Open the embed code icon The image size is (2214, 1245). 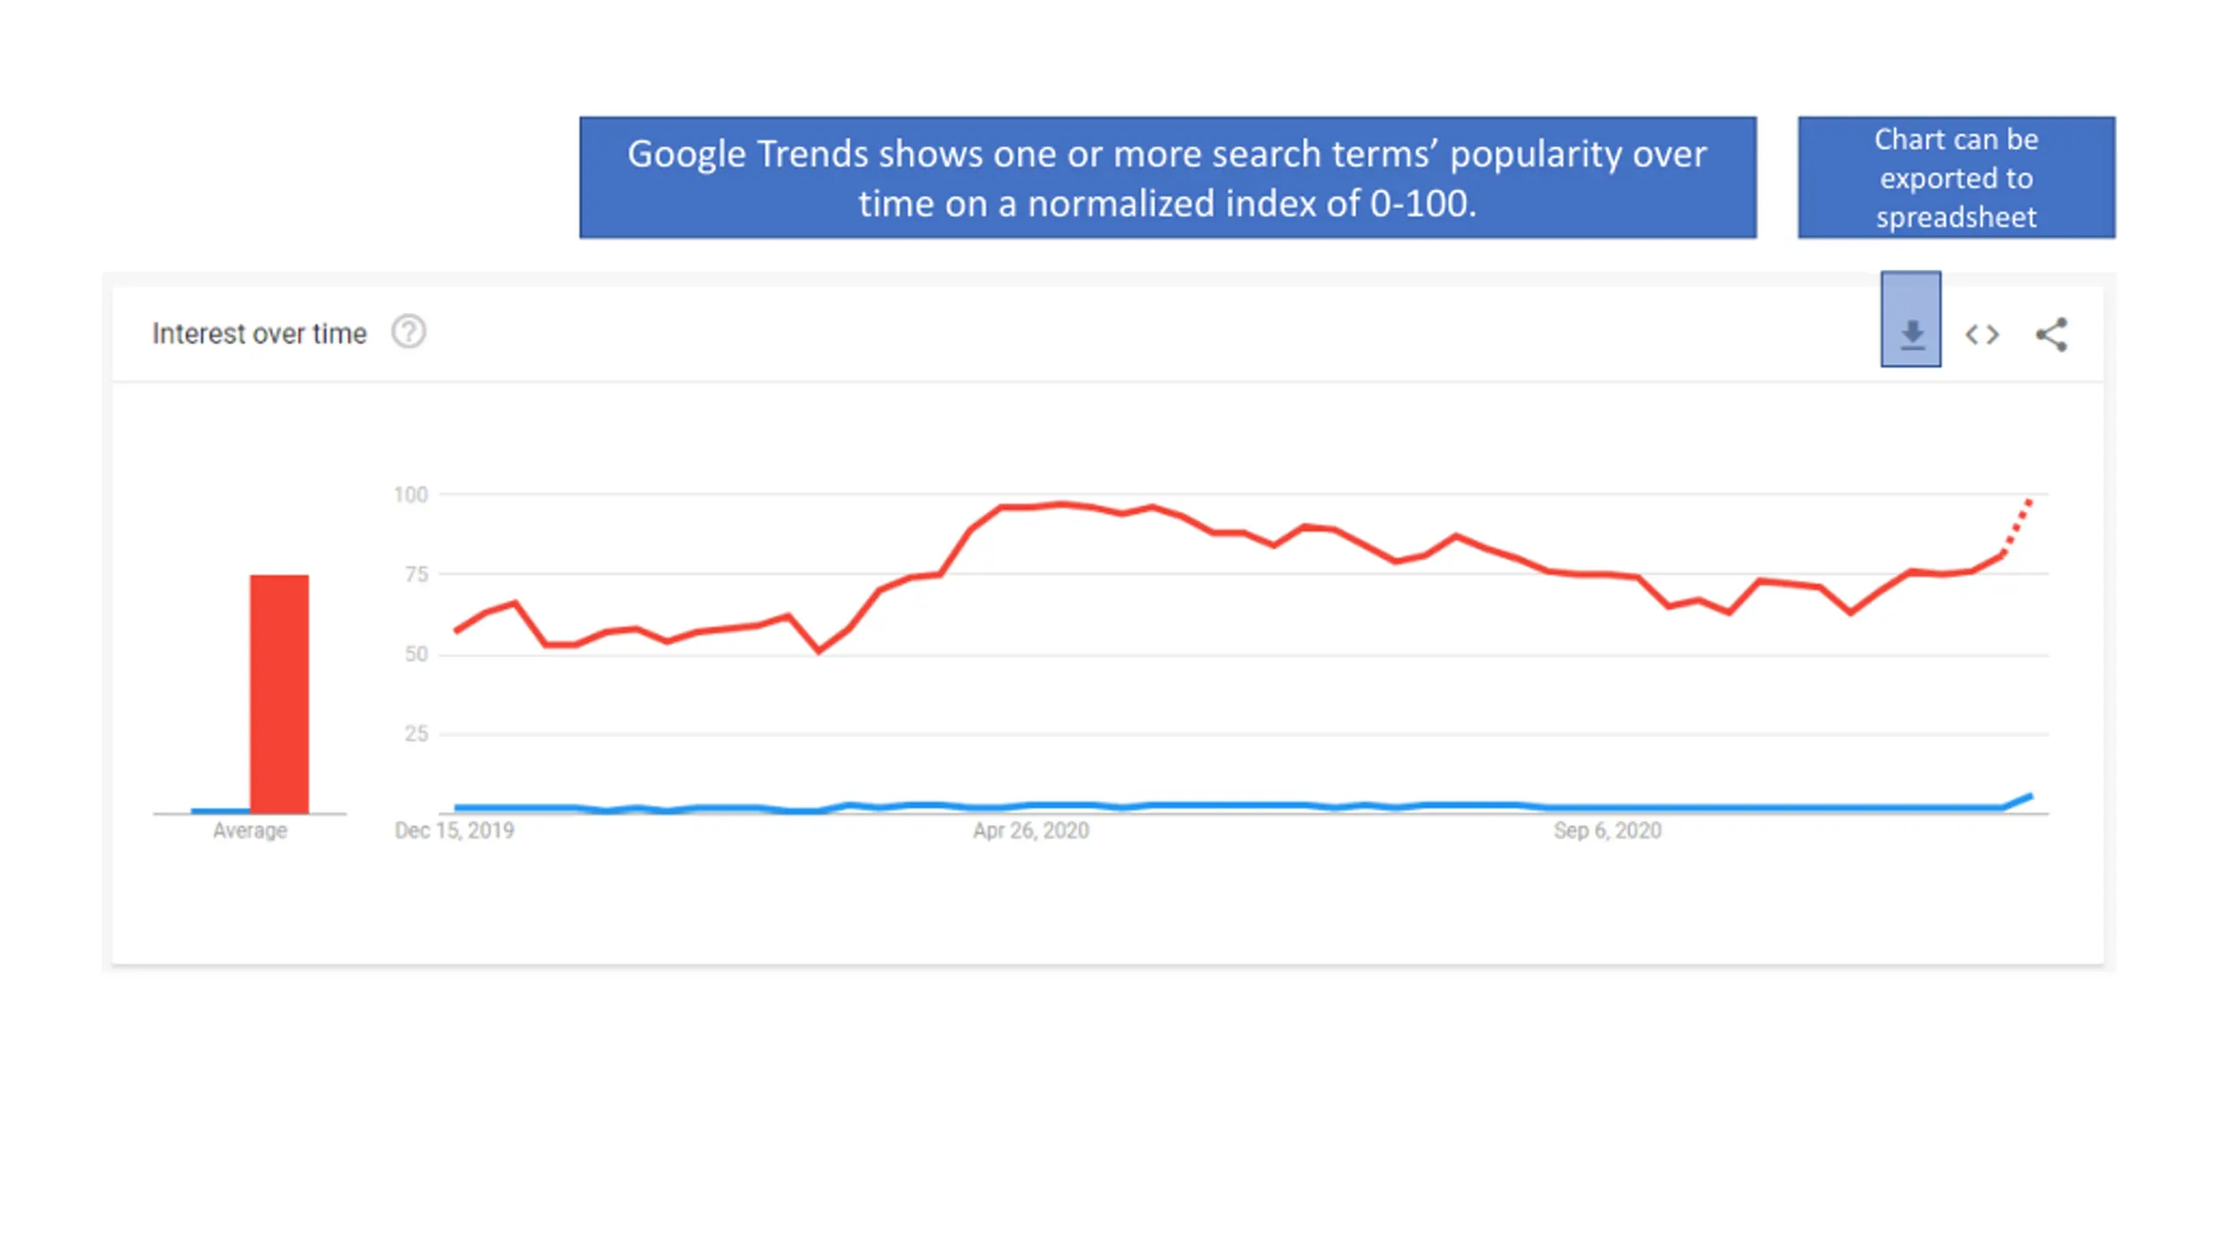(1981, 335)
